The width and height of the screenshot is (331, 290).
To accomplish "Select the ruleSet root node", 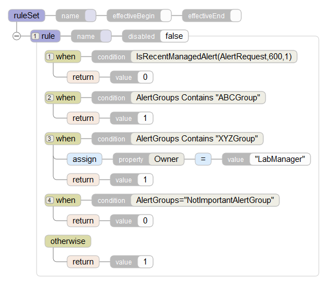I will point(27,16).
